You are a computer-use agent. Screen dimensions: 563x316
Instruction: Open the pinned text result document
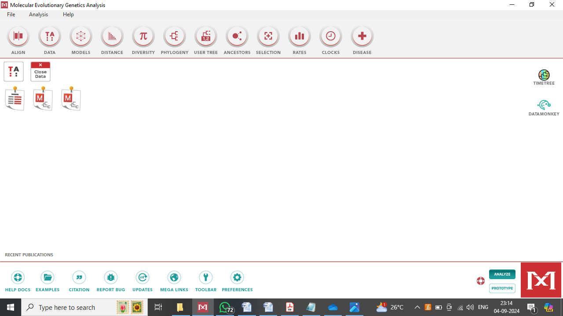[15, 99]
